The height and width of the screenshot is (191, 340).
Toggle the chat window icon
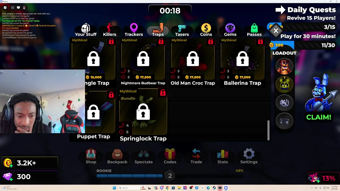[18, 7]
